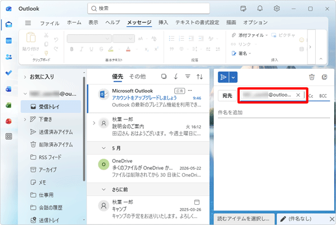Select the メモ folder
Viewport: 336px width, 225px height.
(52, 182)
